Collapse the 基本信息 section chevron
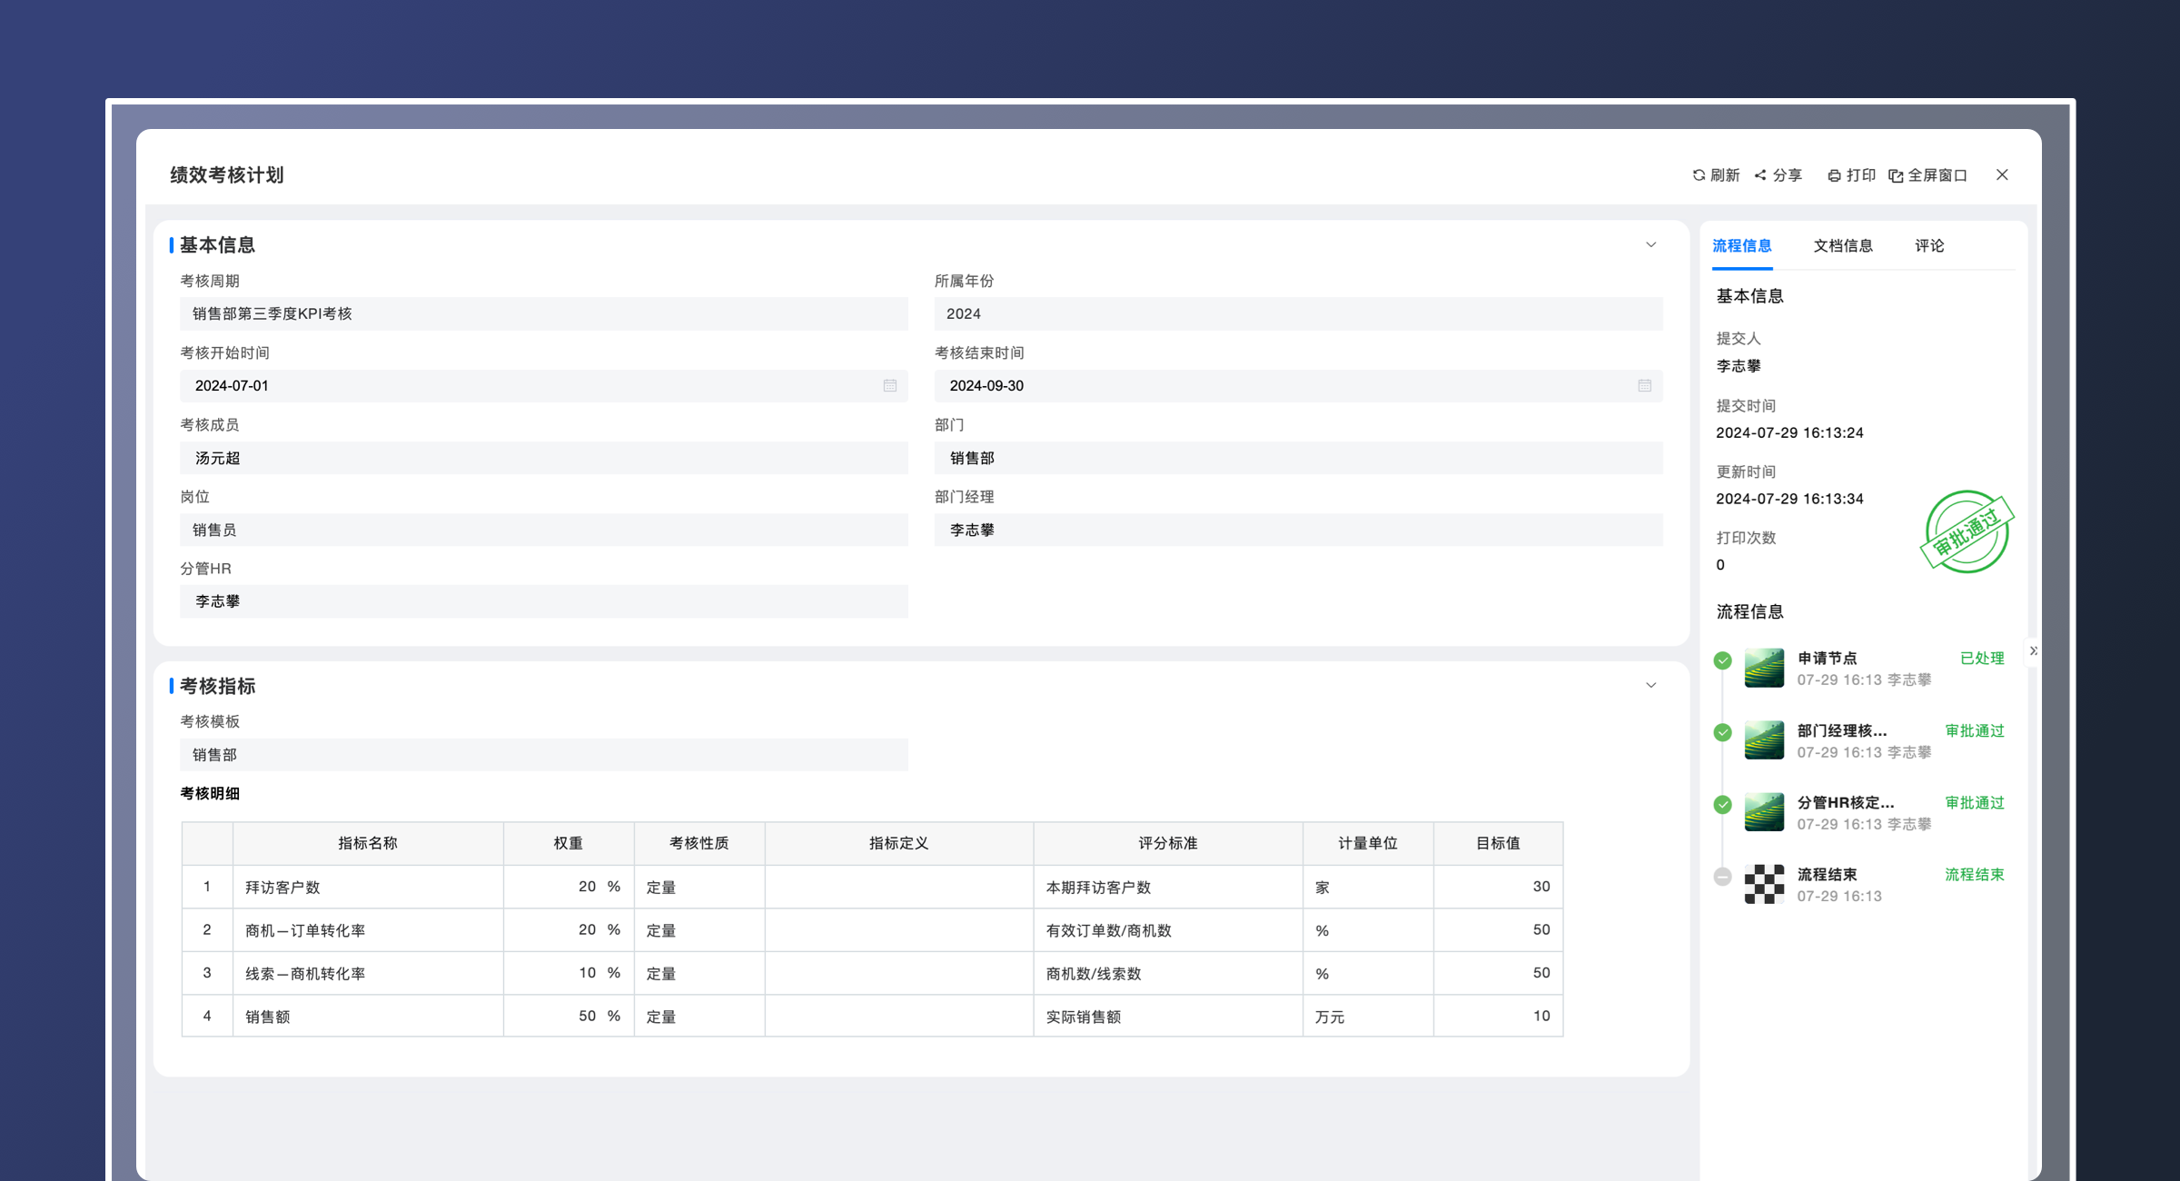 click(1650, 245)
